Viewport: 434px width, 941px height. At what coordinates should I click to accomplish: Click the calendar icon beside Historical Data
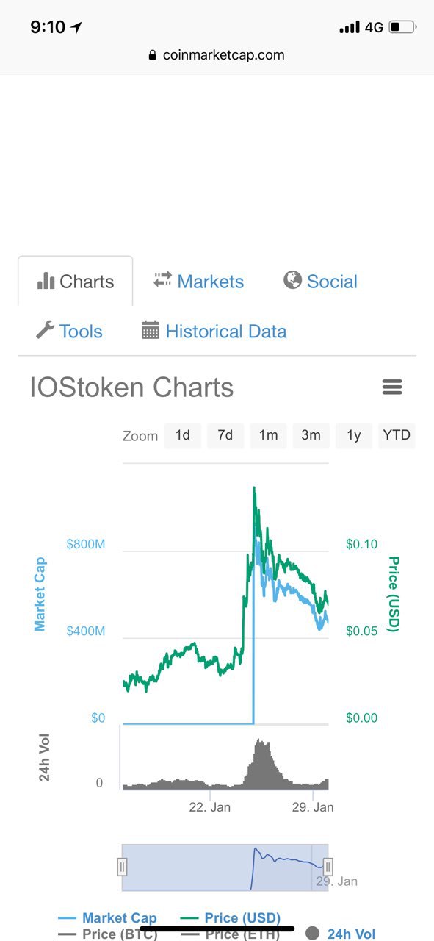coord(151,330)
